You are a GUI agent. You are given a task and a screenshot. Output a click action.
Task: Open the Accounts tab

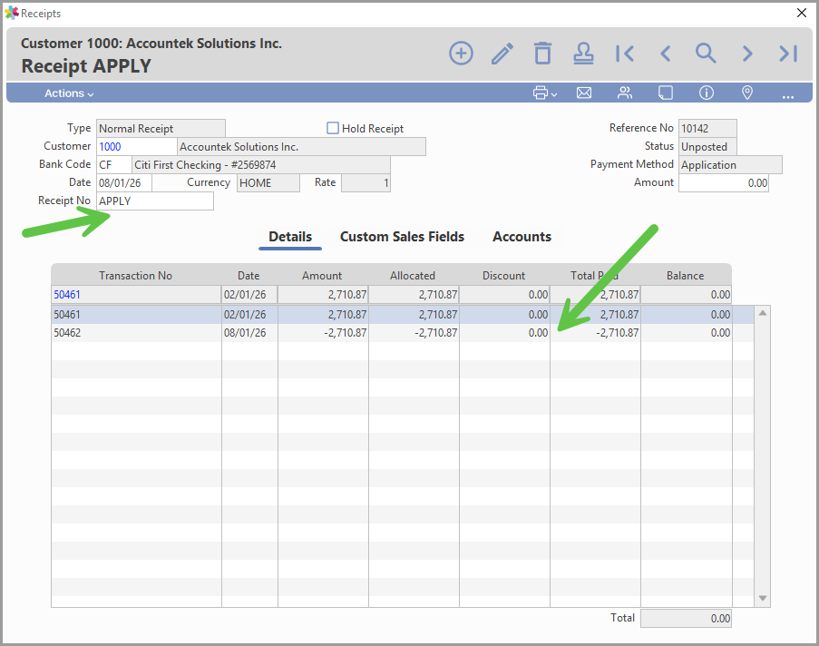tap(522, 237)
